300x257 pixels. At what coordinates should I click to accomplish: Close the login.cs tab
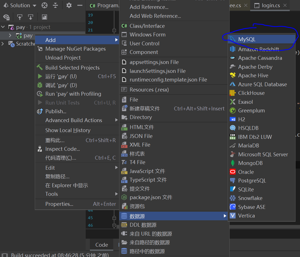click(285, 5)
